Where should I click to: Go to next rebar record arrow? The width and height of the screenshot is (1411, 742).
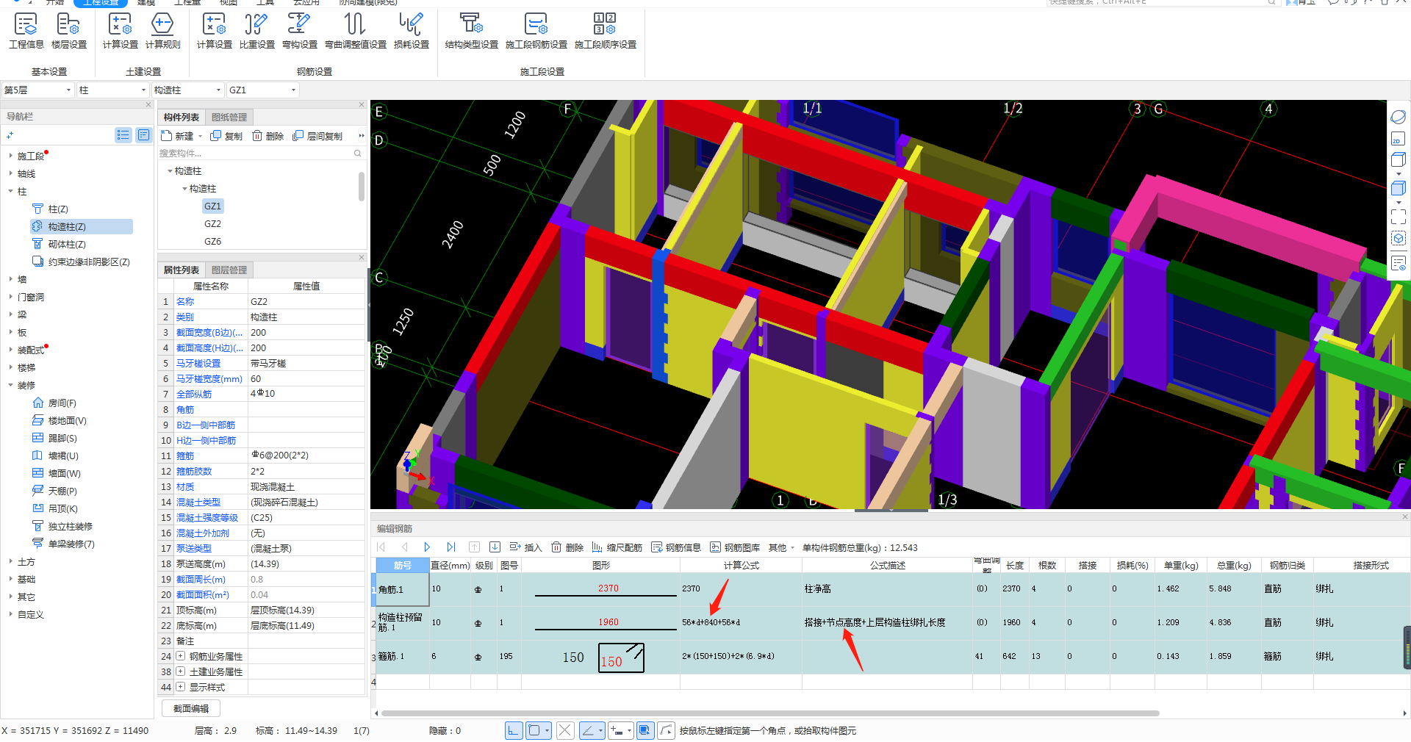click(427, 547)
